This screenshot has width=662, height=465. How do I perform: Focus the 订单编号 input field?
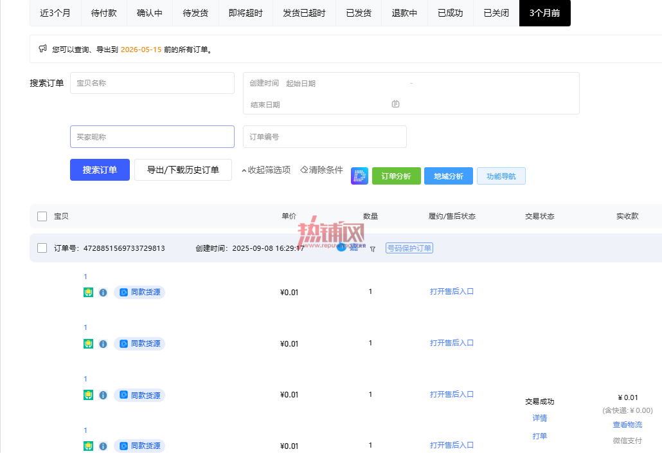pos(325,137)
